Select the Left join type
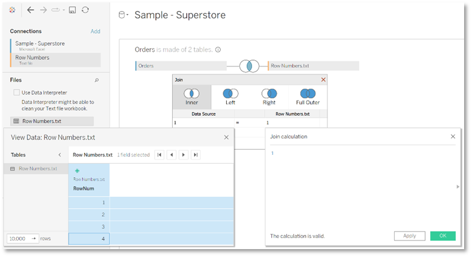472x257 pixels. coord(231,96)
